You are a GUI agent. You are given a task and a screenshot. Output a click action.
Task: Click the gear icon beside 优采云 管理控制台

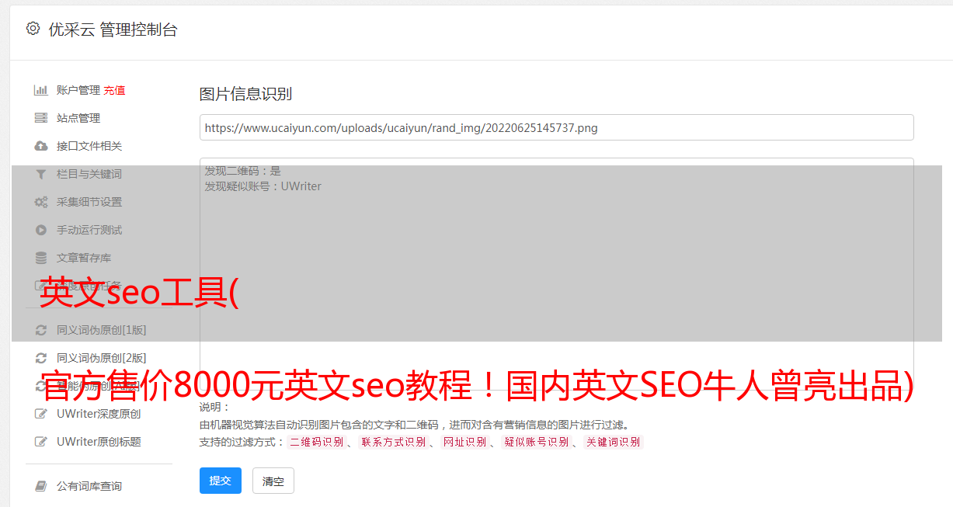point(33,29)
